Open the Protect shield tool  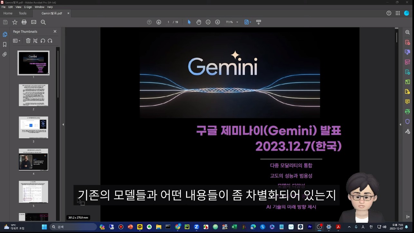pyautogui.click(x=408, y=122)
